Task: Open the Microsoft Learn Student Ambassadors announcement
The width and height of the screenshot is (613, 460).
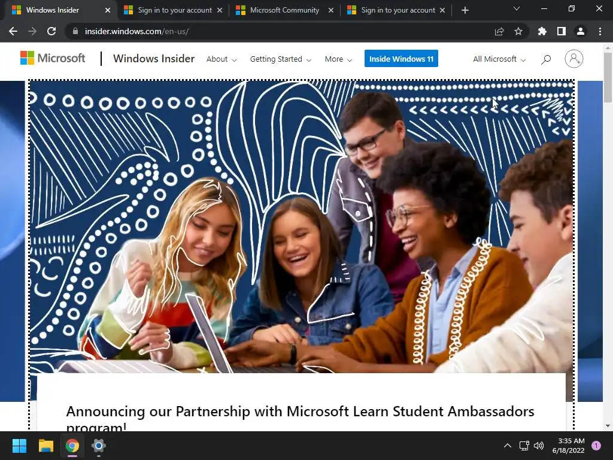Action: [300, 419]
